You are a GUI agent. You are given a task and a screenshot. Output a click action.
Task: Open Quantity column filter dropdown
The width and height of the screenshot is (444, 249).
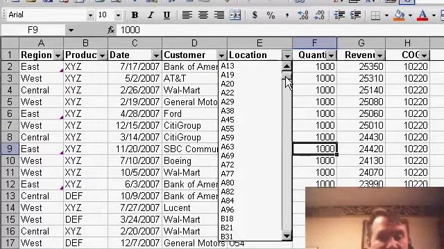pyautogui.click(x=331, y=55)
